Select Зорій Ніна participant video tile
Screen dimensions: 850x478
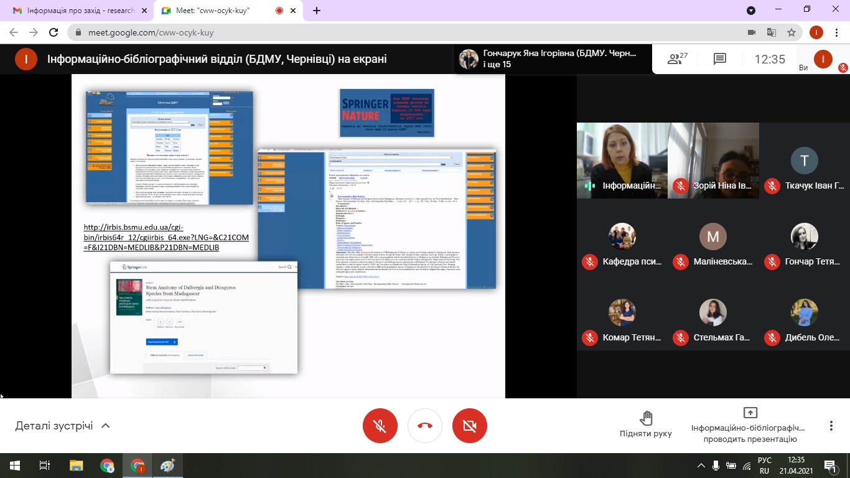click(x=713, y=160)
